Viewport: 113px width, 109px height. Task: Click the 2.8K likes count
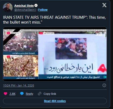coord(12,94)
